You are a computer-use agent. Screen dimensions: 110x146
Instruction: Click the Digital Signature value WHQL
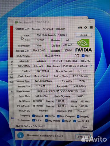[81, 96]
